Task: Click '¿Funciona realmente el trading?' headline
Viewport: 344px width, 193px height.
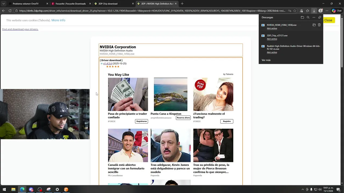Action: click(x=209, y=116)
